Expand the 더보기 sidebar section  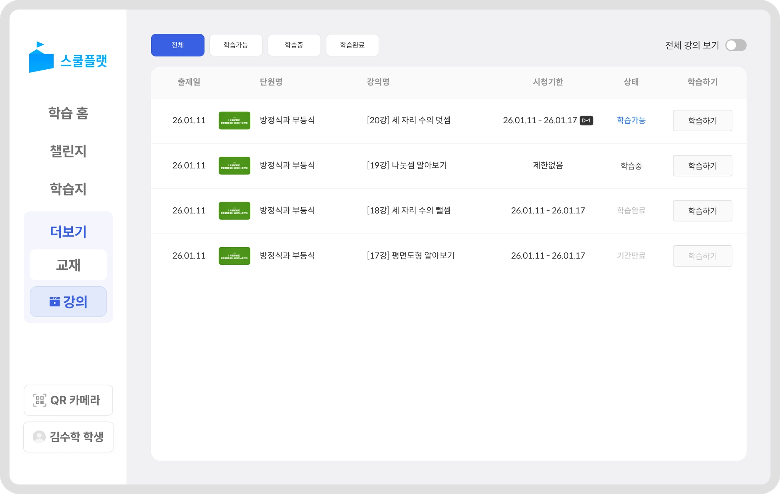pos(68,232)
